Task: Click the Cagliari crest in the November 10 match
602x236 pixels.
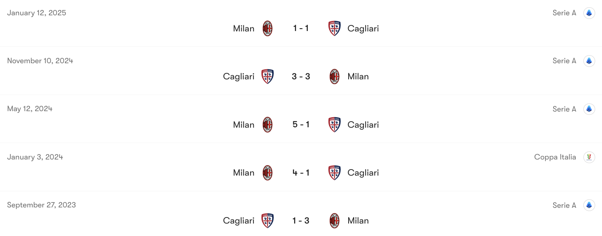Action: click(x=268, y=77)
